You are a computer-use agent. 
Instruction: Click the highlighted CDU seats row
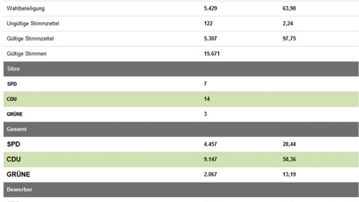click(181, 99)
